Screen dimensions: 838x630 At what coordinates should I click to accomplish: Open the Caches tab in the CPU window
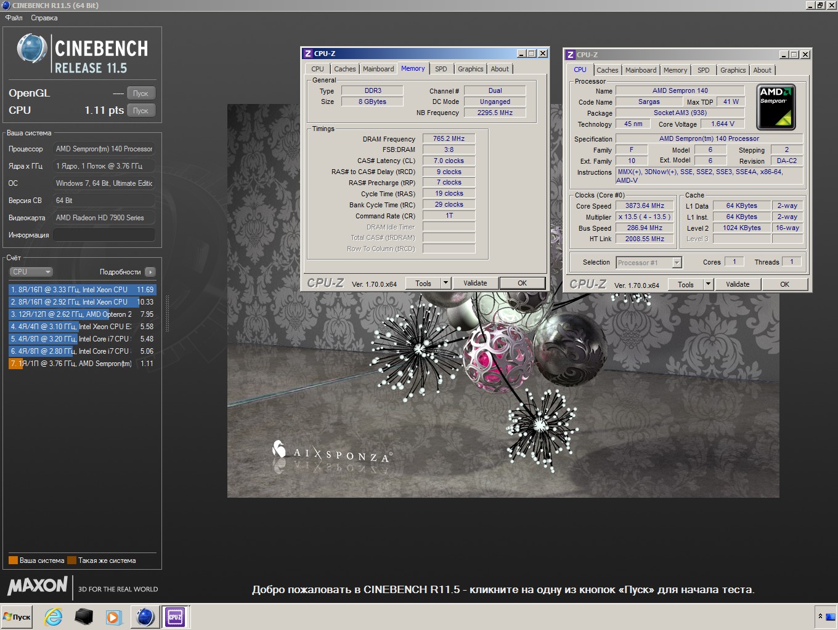tap(608, 70)
